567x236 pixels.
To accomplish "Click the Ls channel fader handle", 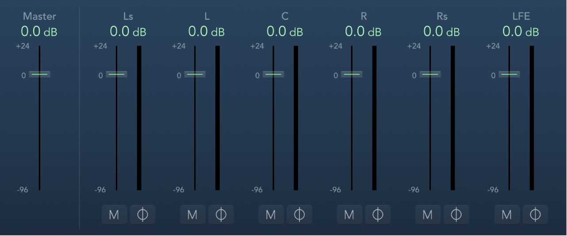I will [117, 75].
